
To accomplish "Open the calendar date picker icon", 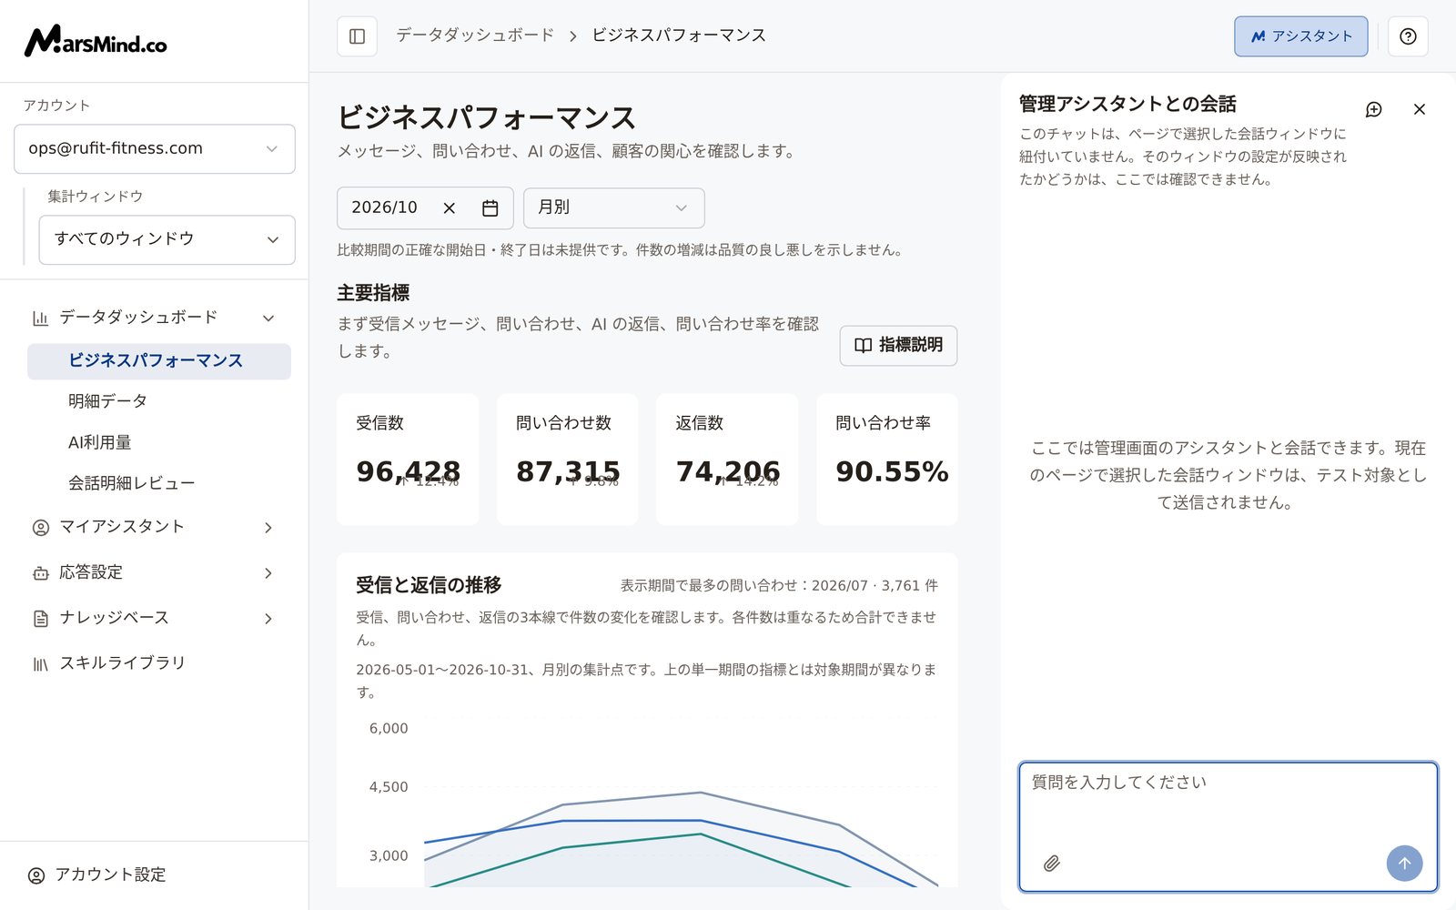I will pos(490,208).
